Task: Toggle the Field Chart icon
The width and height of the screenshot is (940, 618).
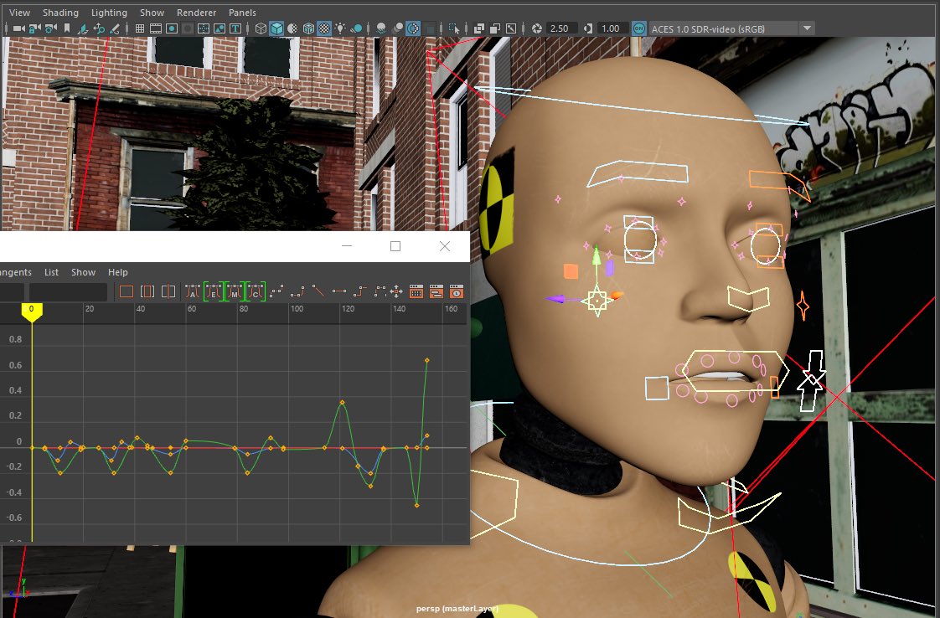Action: coord(204,28)
